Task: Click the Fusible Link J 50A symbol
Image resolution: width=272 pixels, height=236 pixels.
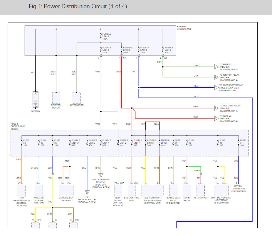Action: 118,143
